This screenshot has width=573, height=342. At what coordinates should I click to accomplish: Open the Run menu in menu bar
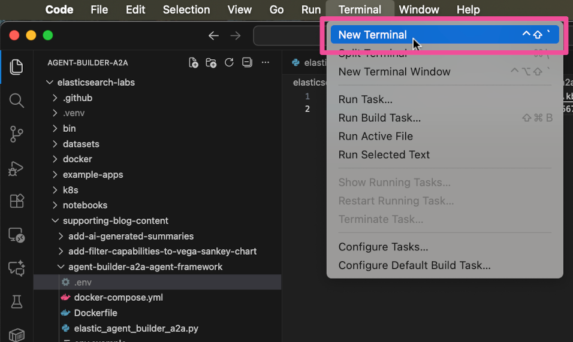pyautogui.click(x=311, y=10)
